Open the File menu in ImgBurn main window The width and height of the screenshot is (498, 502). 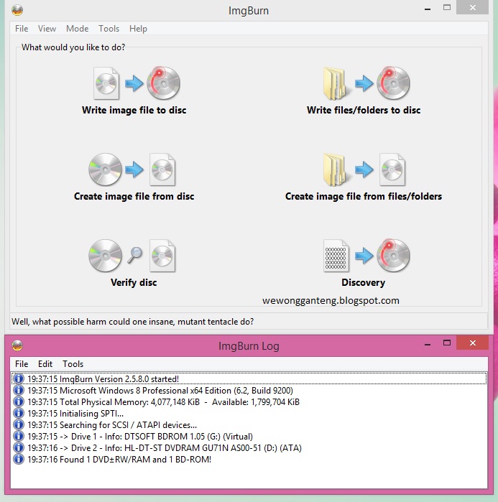[22, 29]
